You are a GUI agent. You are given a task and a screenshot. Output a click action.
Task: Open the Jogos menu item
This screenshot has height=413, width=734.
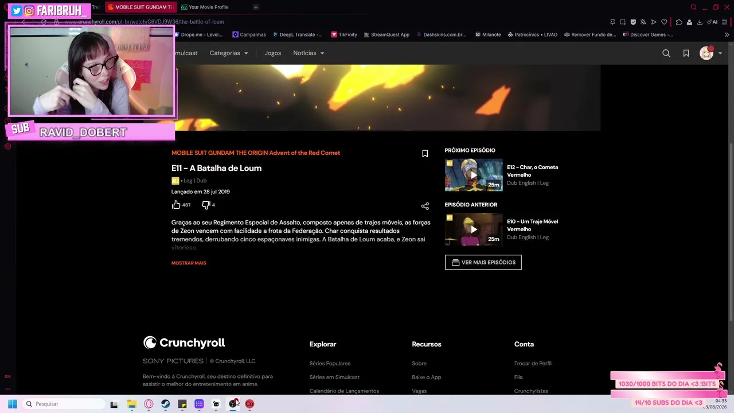click(273, 53)
